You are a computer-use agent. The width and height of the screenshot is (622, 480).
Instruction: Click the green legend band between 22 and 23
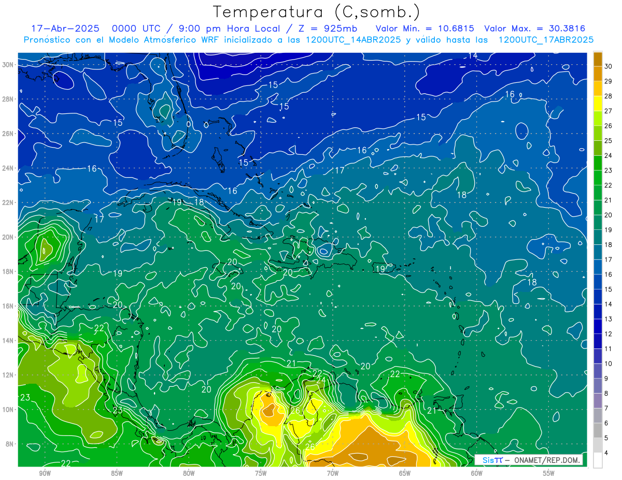(x=598, y=178)
